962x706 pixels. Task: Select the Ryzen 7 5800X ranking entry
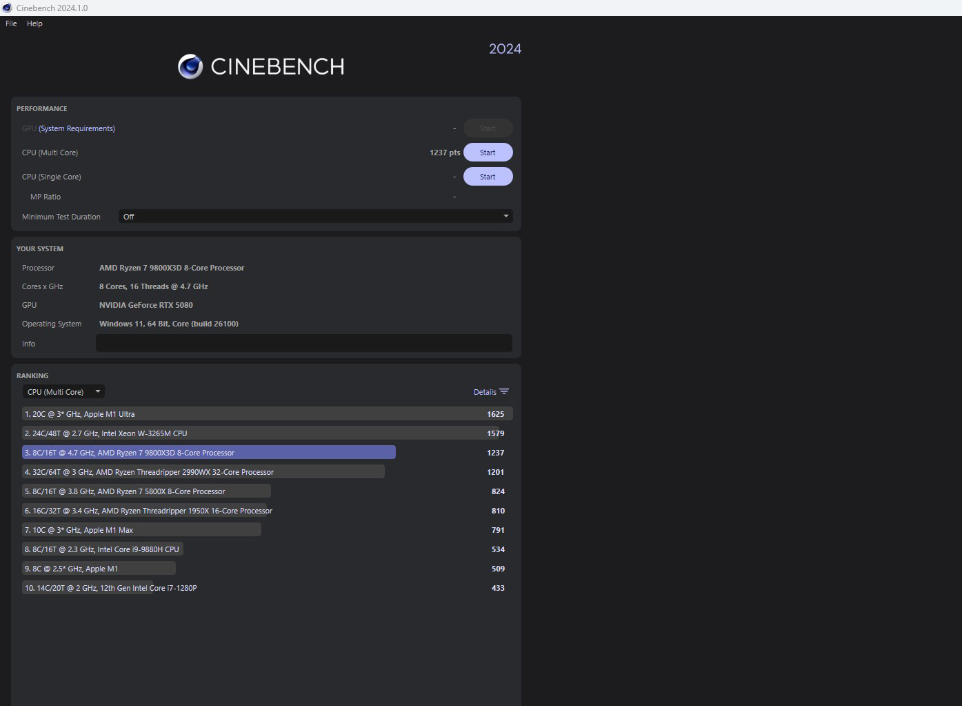[146, 491]
